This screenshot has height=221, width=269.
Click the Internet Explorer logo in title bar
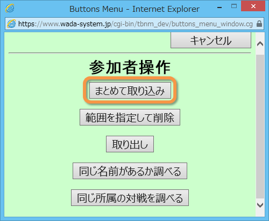tap(10, 8)
